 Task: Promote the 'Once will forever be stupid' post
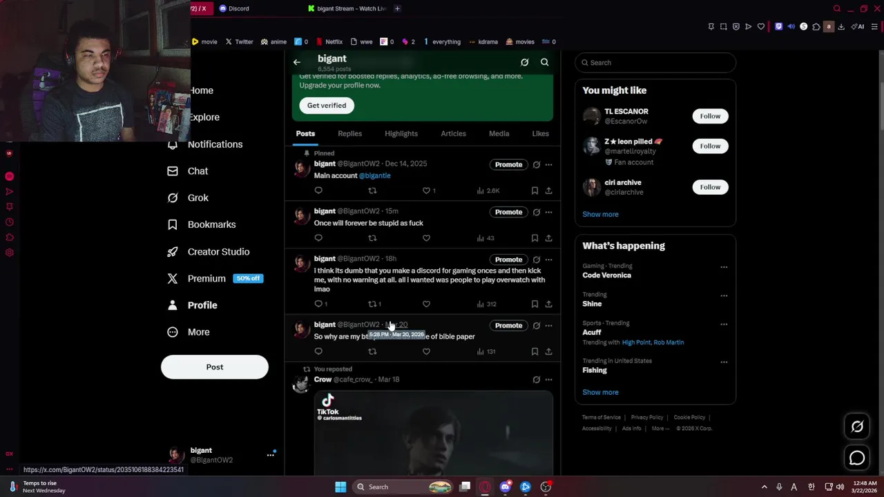coord(508,212)
